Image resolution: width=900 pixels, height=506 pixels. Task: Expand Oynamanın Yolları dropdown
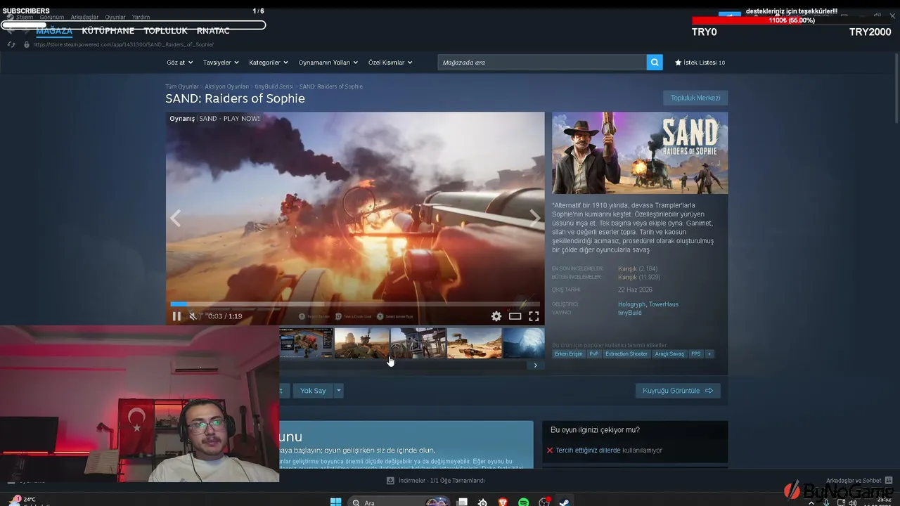tap(328, 63)
